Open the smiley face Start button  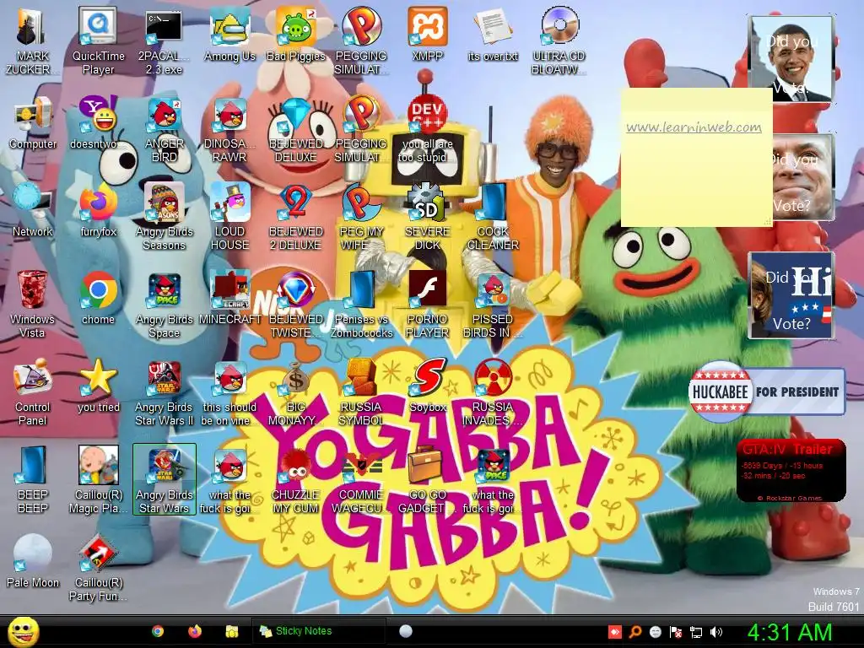tap(23, 632)
